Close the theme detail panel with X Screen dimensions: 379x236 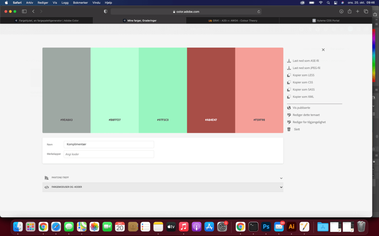tap(323, 50)
